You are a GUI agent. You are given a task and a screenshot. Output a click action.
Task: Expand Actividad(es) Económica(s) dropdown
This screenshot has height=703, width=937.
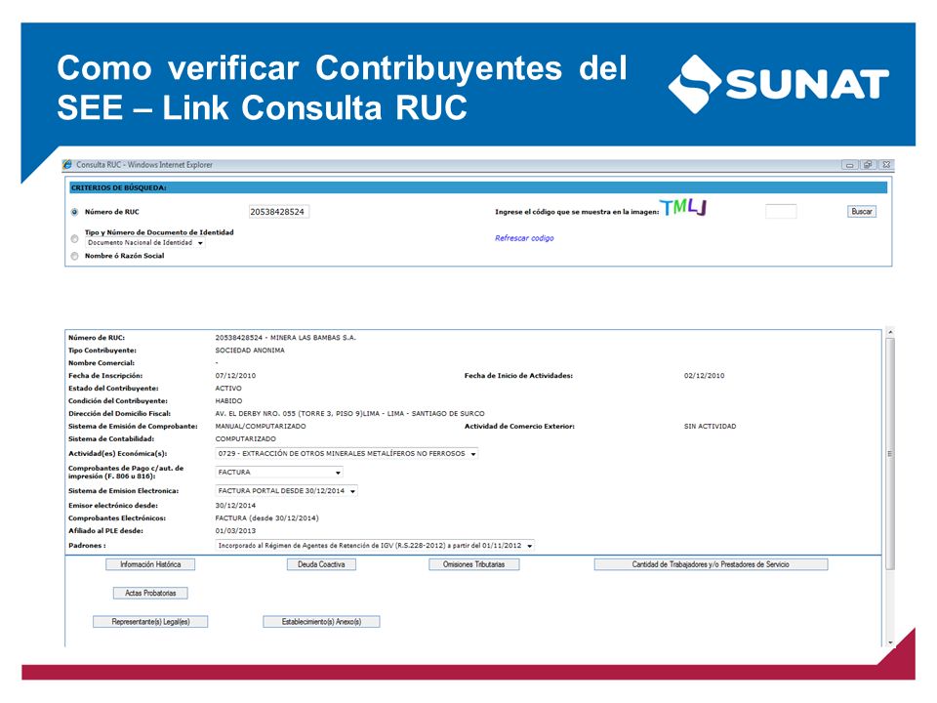[x=346, y=454]
